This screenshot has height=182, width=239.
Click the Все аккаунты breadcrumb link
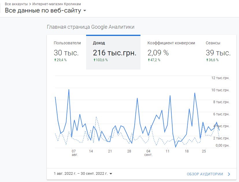(16, 4)
